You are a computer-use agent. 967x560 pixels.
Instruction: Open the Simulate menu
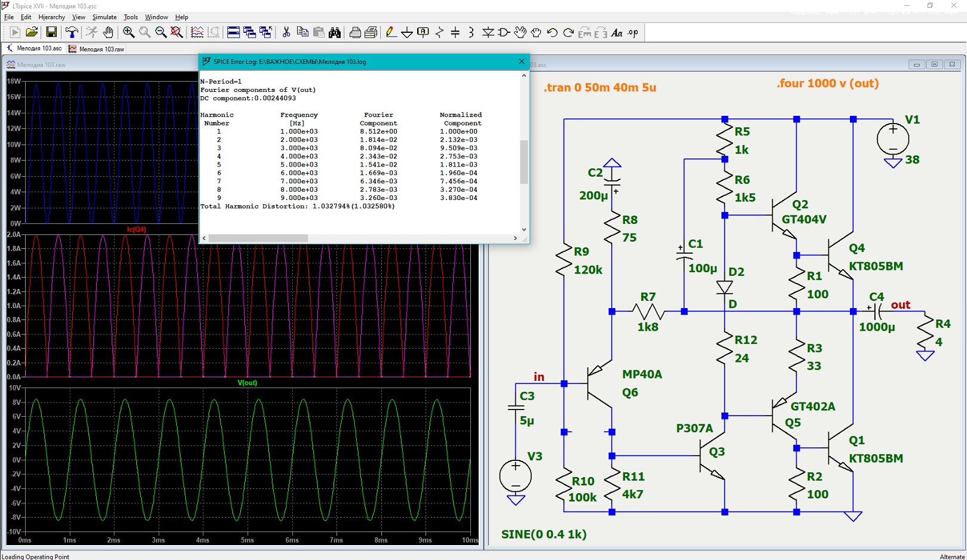104,17
